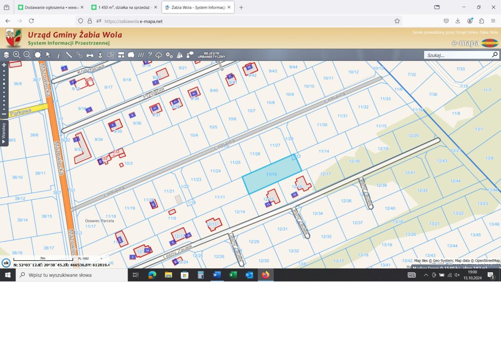
Task: Open the help question mark tool
Action: pyautogui.click(x=150, y=55)
